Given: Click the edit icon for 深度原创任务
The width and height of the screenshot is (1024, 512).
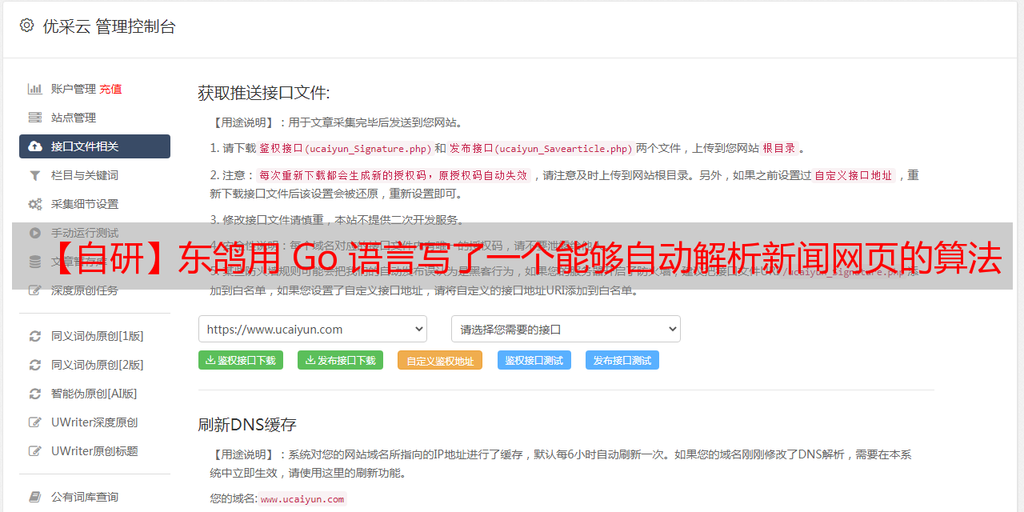Looking at the screenshot, I should [35, 290].
